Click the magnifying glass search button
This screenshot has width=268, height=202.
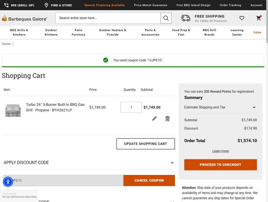click(x=166, y=18)
